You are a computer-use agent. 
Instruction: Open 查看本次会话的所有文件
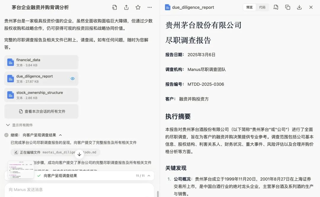tap(41, 111)
